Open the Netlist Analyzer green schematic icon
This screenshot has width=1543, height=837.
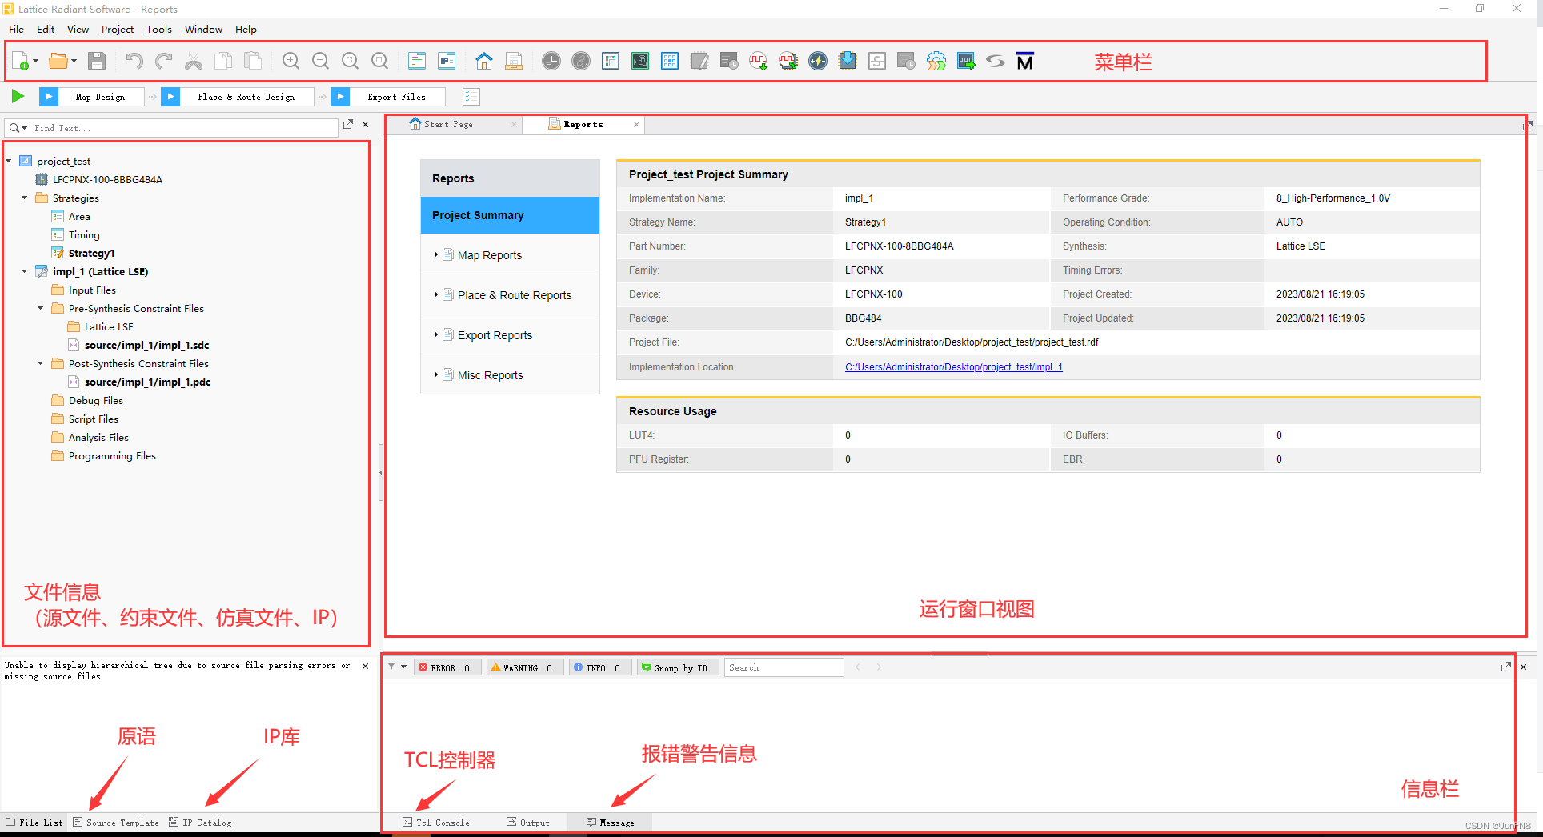(640, 61)
